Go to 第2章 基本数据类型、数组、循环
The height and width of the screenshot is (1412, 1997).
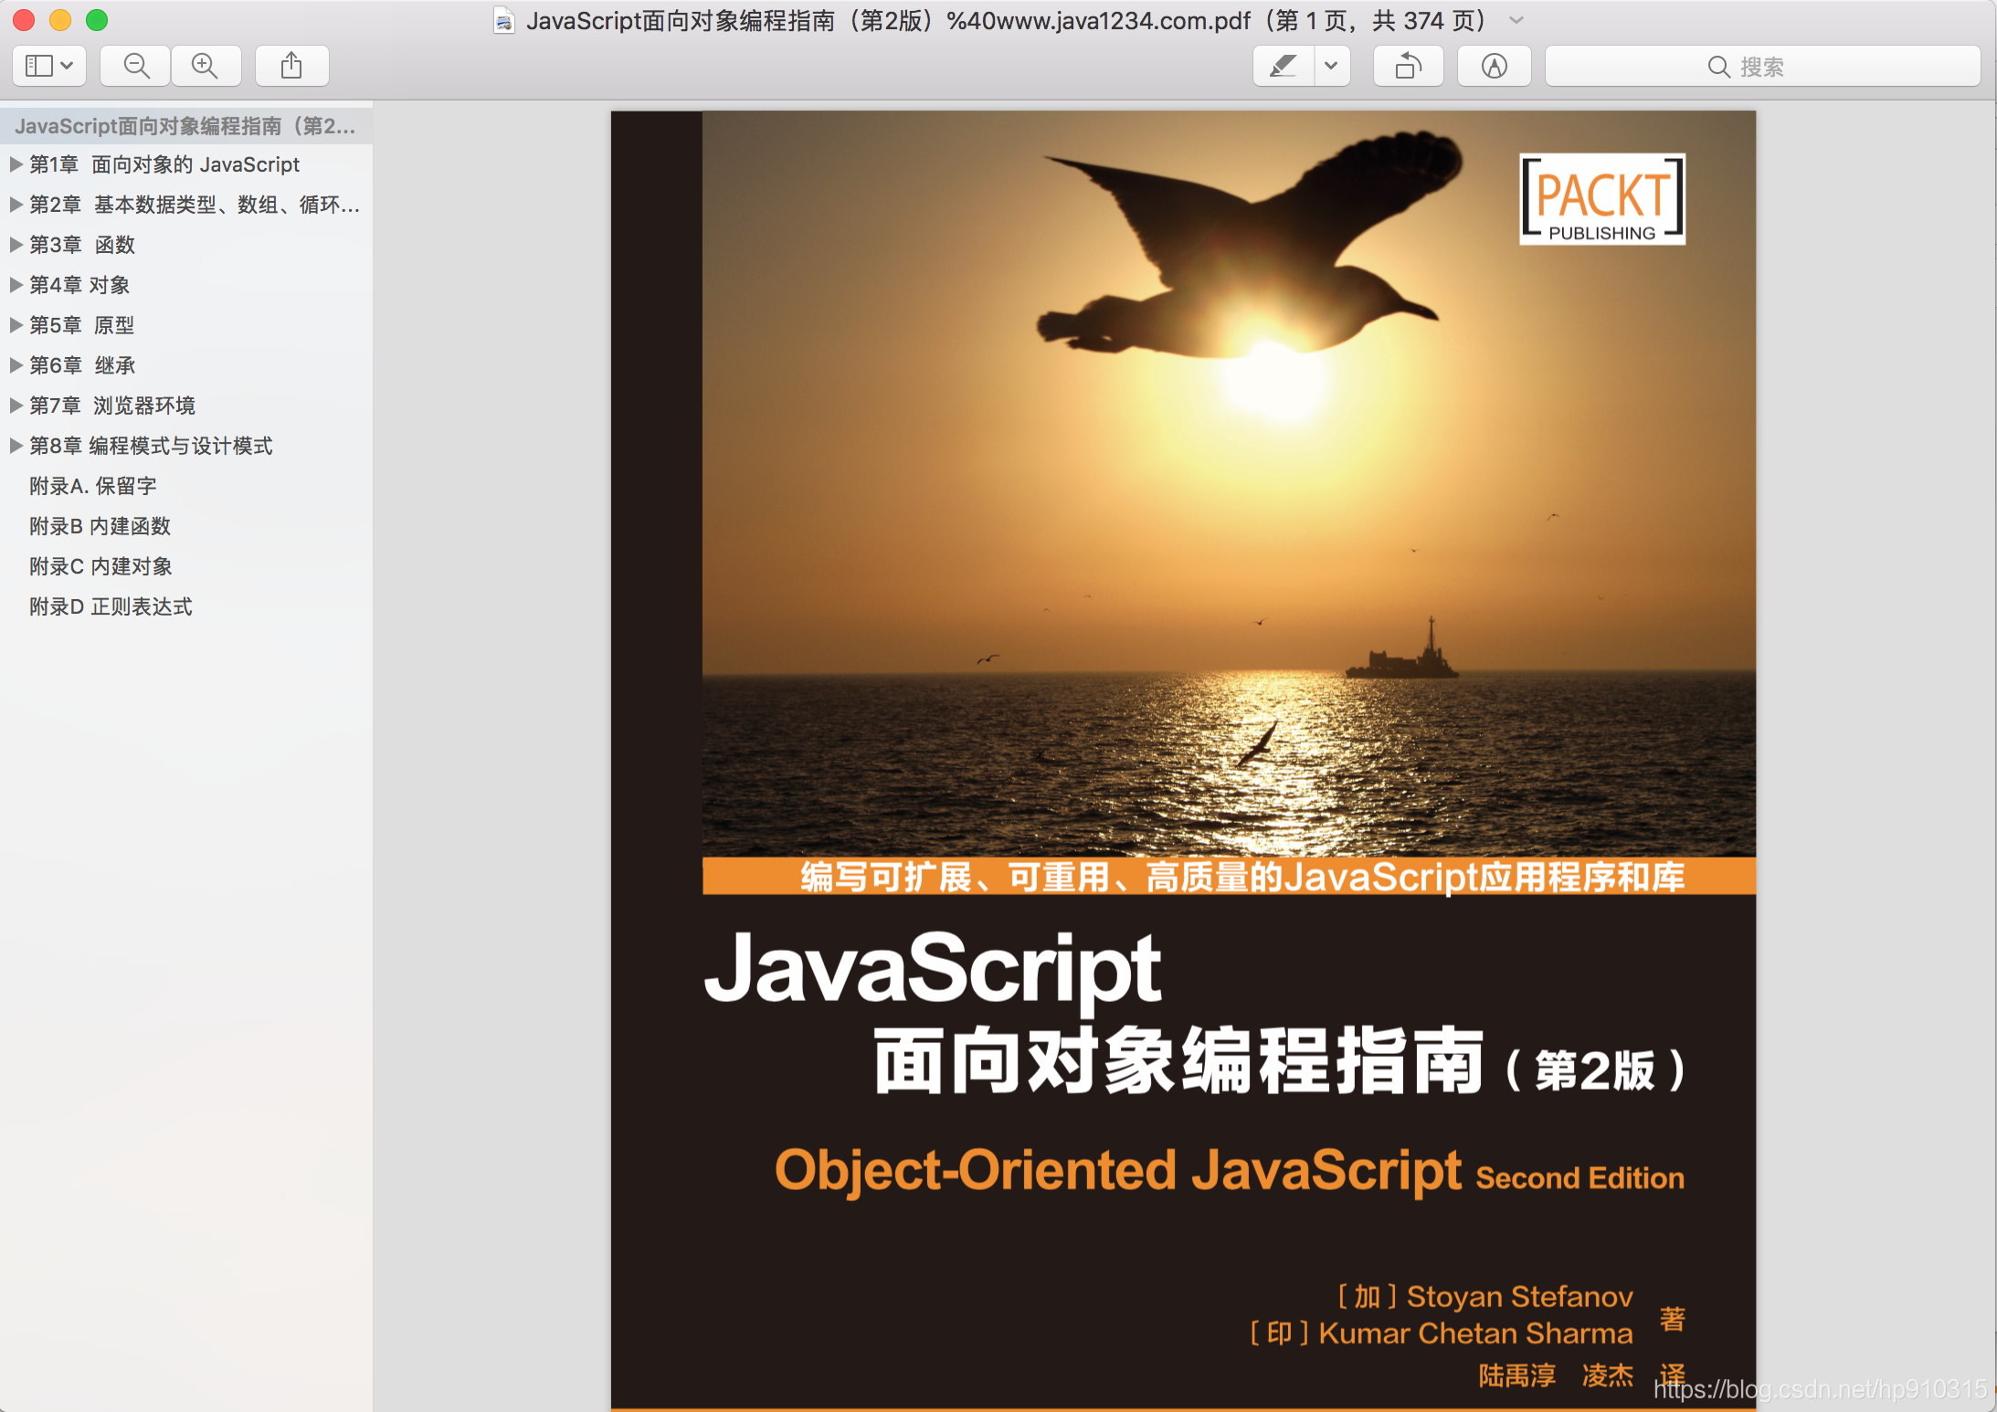pyautogui.click(x=195, y=205)
